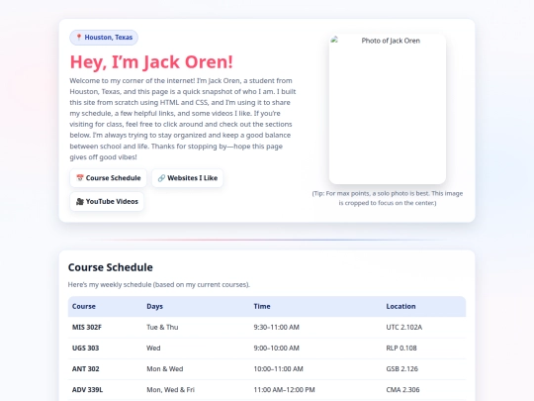
Task: Select the UGS 303 course cell
Action: pos(85,349)
